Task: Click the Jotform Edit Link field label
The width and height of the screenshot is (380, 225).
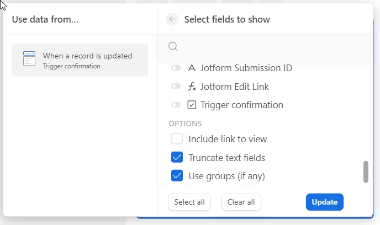Action: (x=235, y=87)
